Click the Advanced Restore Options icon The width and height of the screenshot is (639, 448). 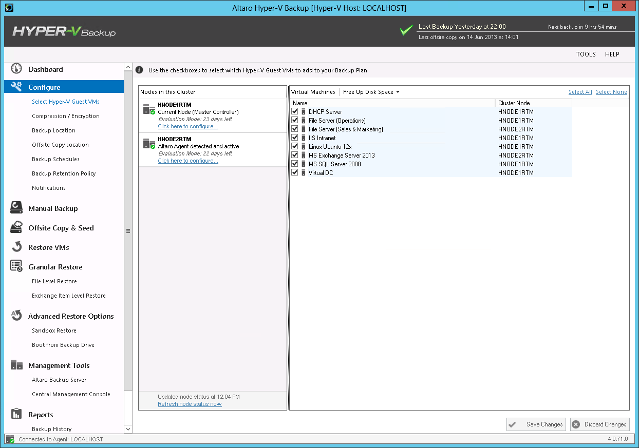coord(16,316)
